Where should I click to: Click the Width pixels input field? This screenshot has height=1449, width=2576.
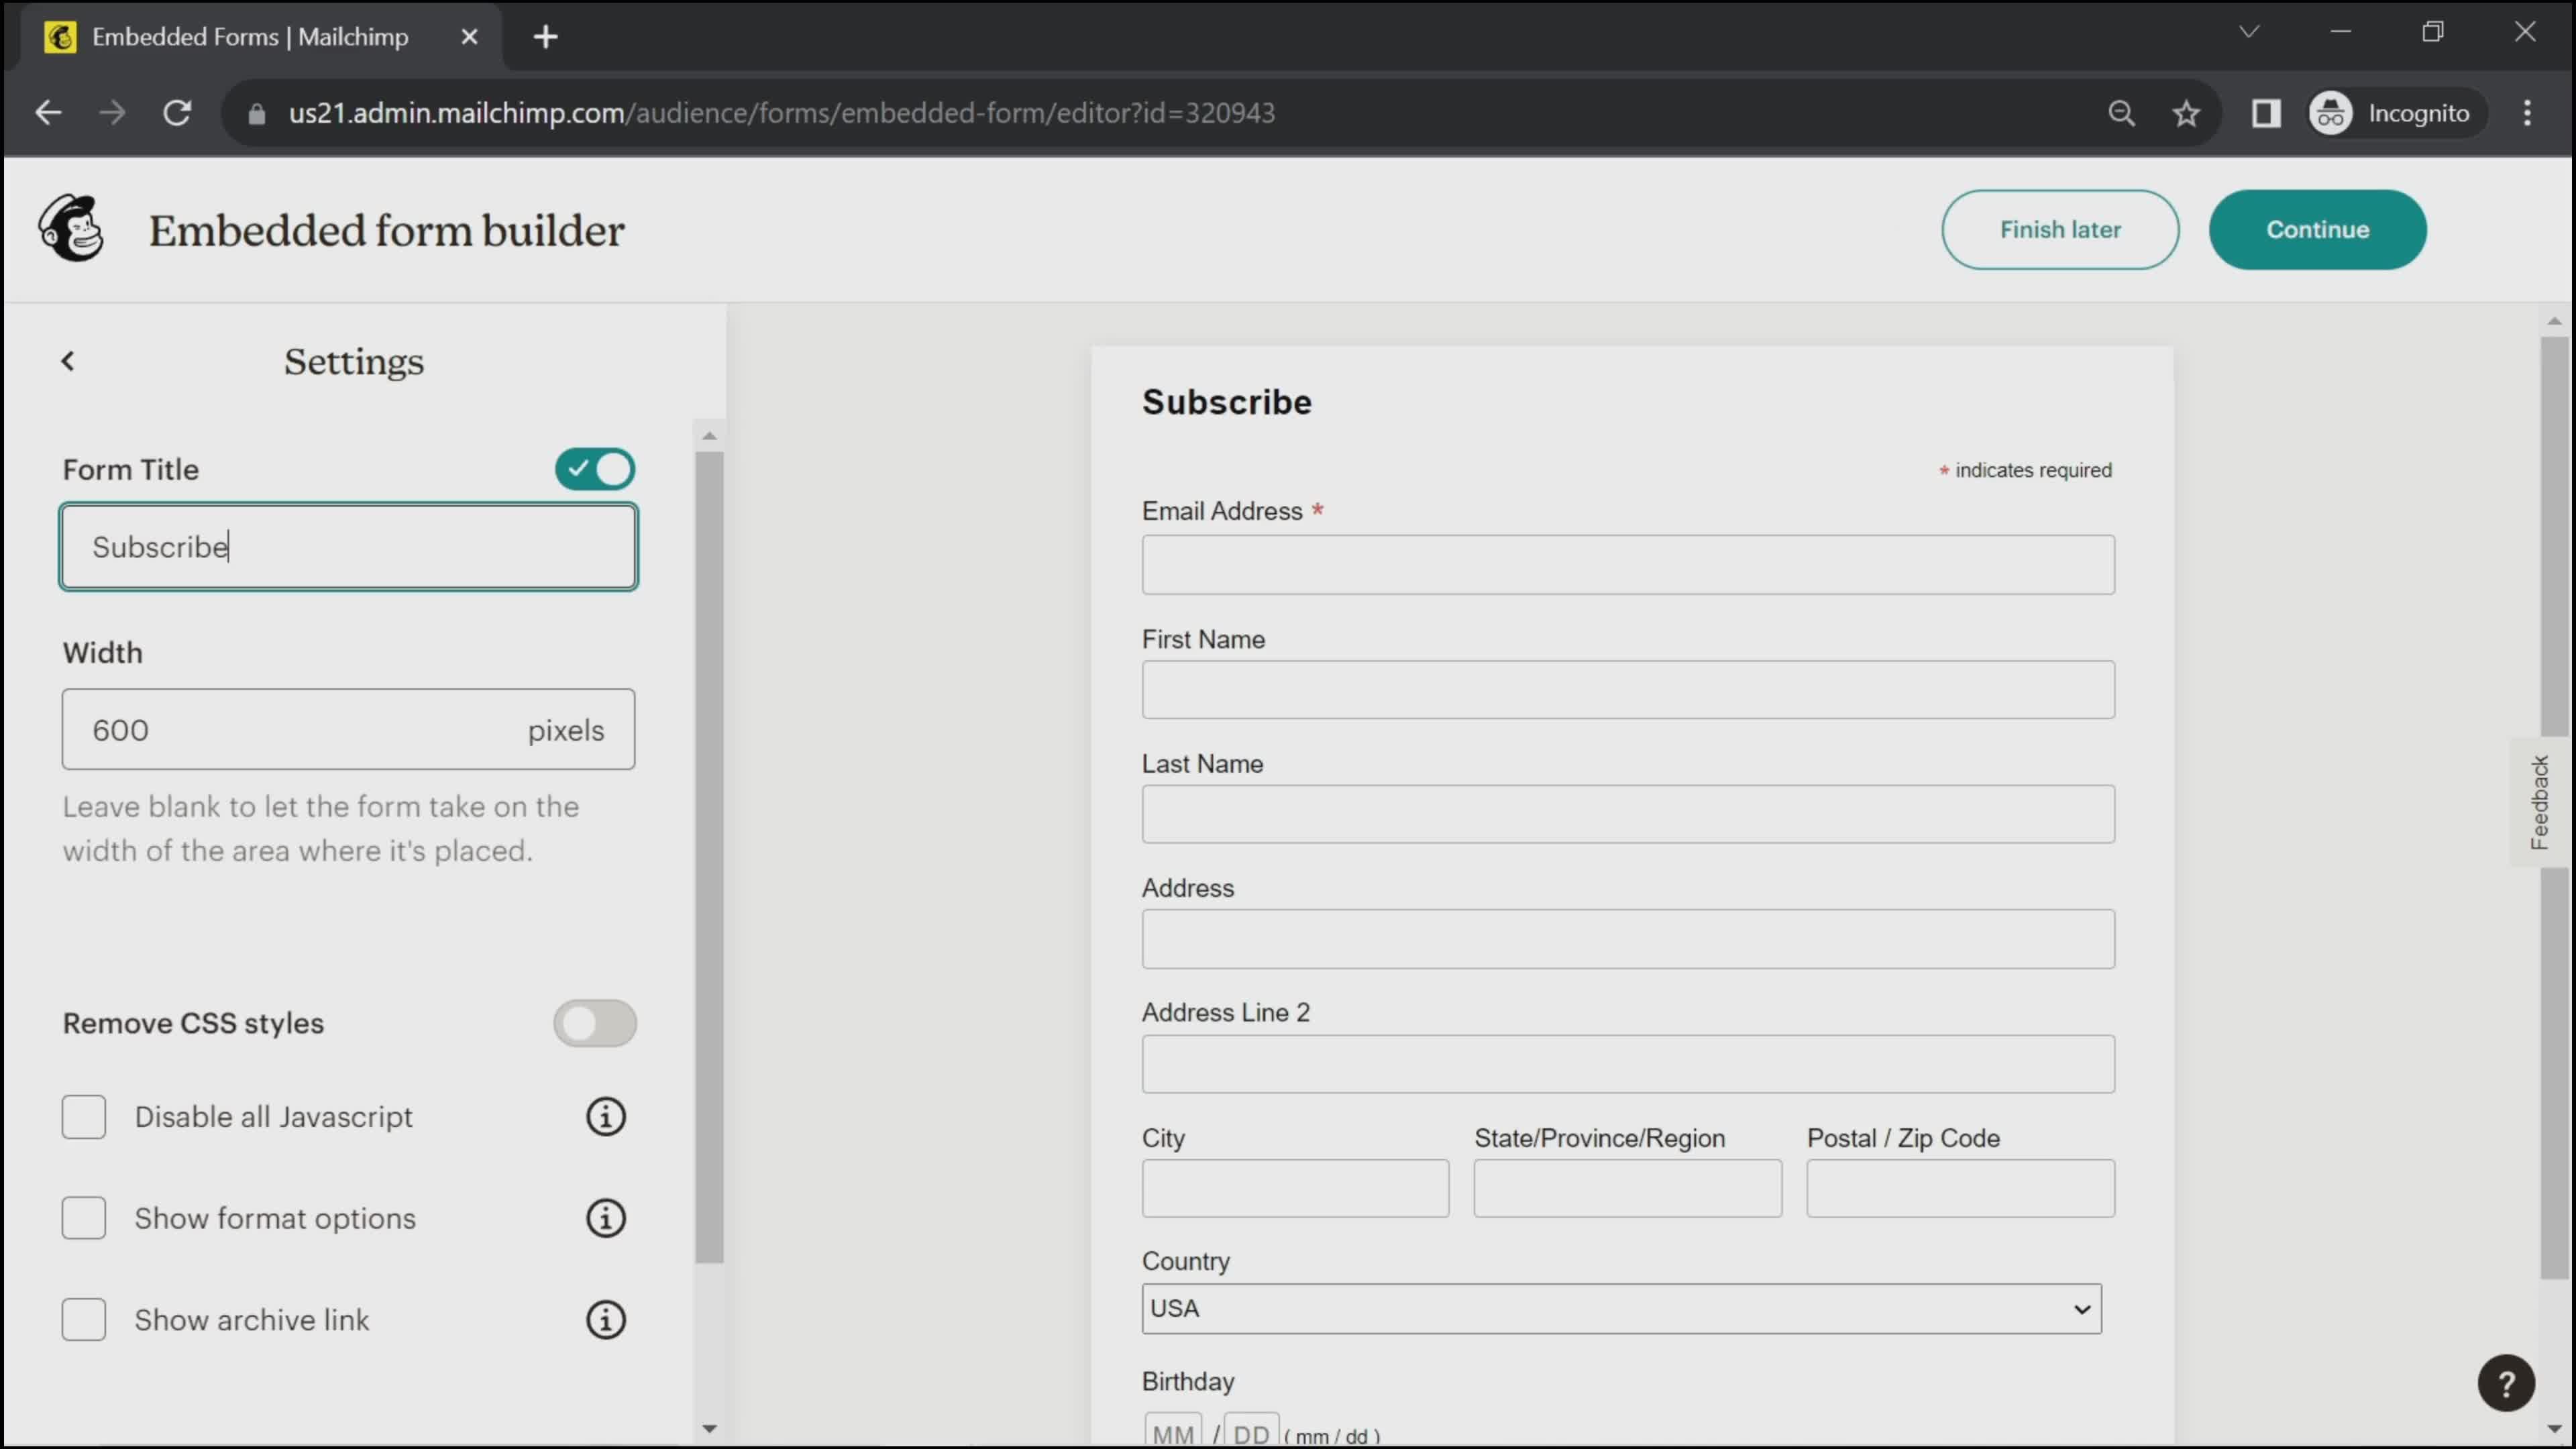click(349, 731)
